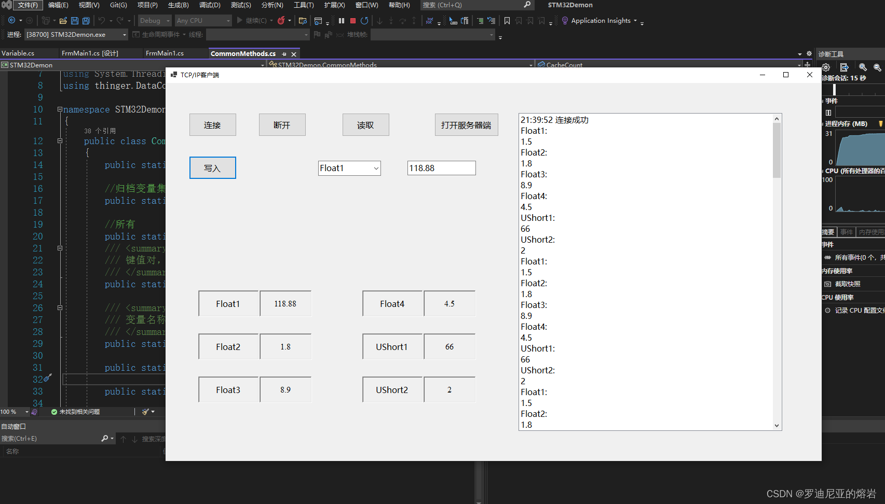
Task: Click the search magnifier in Visual Studio title bar
Action: (527, 5)
